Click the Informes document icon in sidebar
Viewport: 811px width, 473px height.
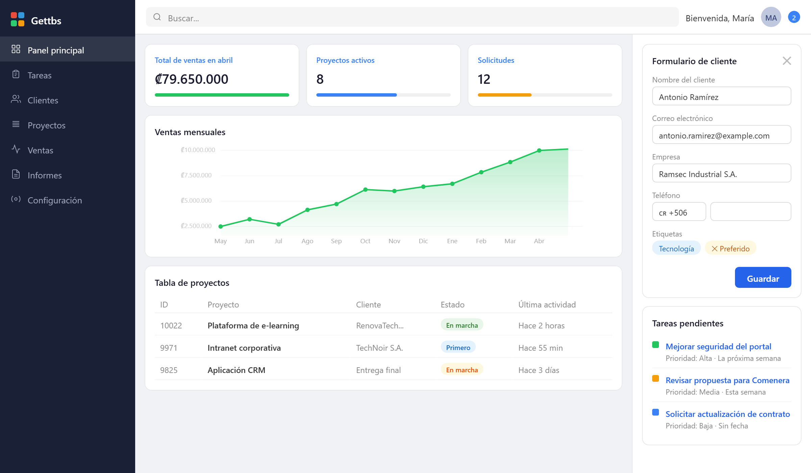pos(16,174)
